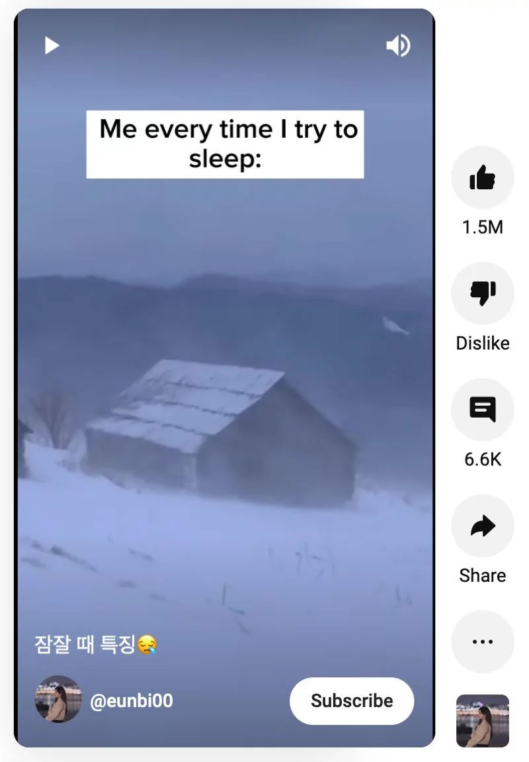Click the Dislike text label
Image resolution: width=529 pixels, height=762 pixels.
pyautogui.click(x=483, y=343)
